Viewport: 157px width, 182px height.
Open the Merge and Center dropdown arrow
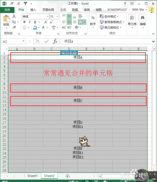[x=84, y=22]
